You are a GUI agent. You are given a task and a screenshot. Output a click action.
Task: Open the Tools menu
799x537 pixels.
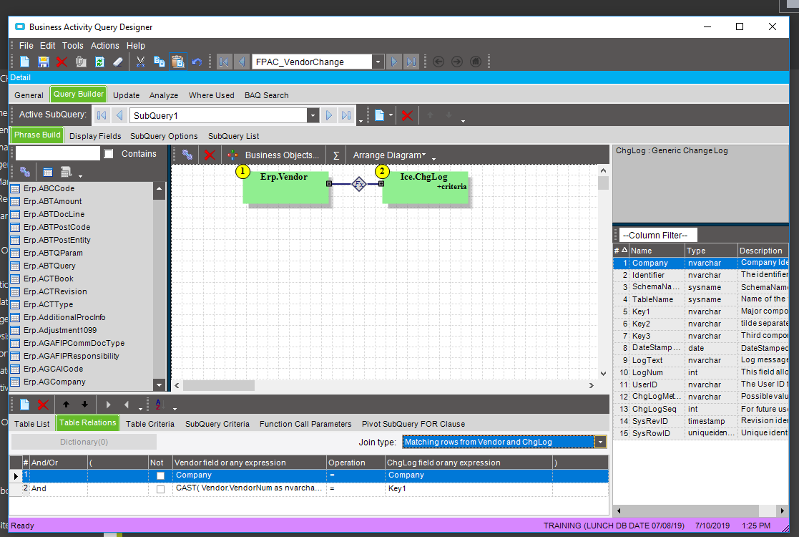[x=73, y=45]
